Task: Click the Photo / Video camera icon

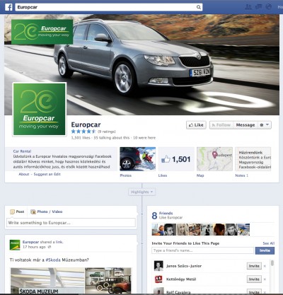Action: click(33, 212)
